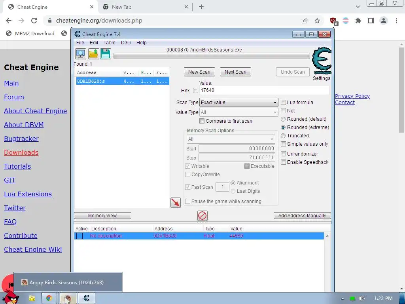Select found address row 0DA1B620
Viewport: 405px width, 304px height.
click(123, 81)
